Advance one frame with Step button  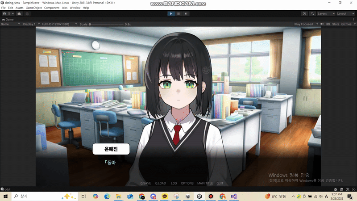(186, 14)
